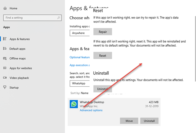Viewport: 196px width, 133px height.
Task: Open the App execution aliases link
Action: tap(79, 65)
